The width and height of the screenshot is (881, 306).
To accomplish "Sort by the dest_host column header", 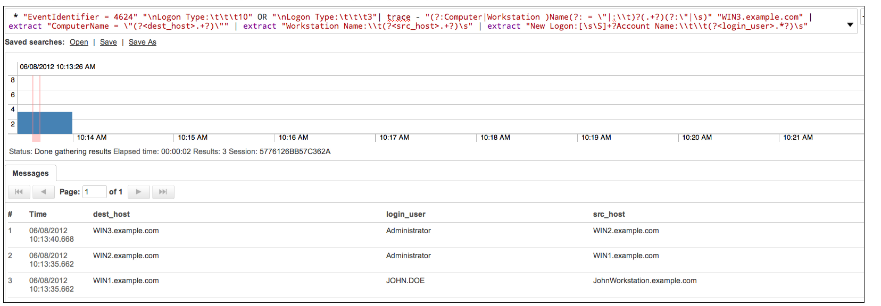I will [111, 214].
